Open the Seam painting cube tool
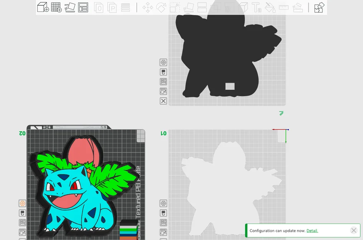The image size is (363, 240). point(243,7)
